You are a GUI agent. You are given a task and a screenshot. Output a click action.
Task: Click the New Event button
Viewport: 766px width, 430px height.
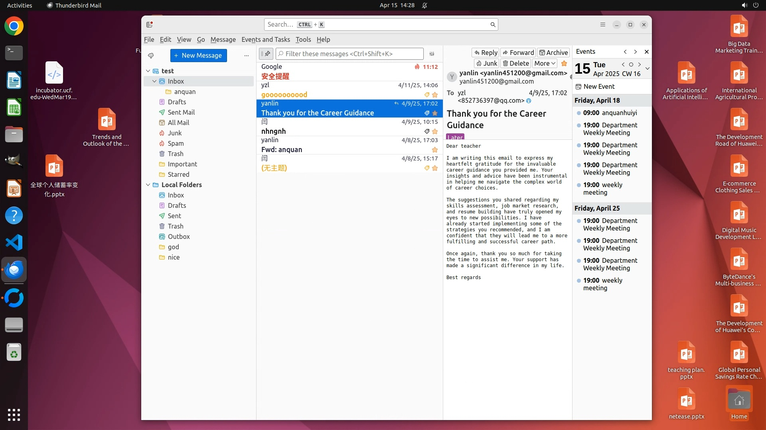tap(595, 86)
